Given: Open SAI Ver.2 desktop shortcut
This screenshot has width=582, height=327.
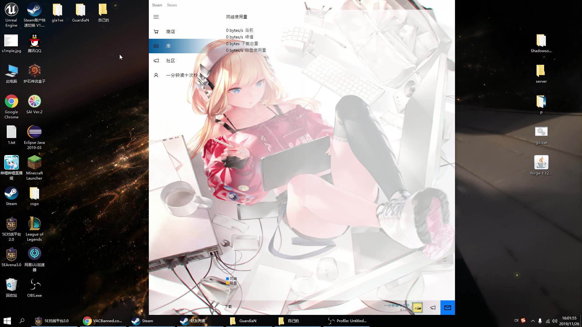Looking at the screenshot, I should [x=35, y=104].
